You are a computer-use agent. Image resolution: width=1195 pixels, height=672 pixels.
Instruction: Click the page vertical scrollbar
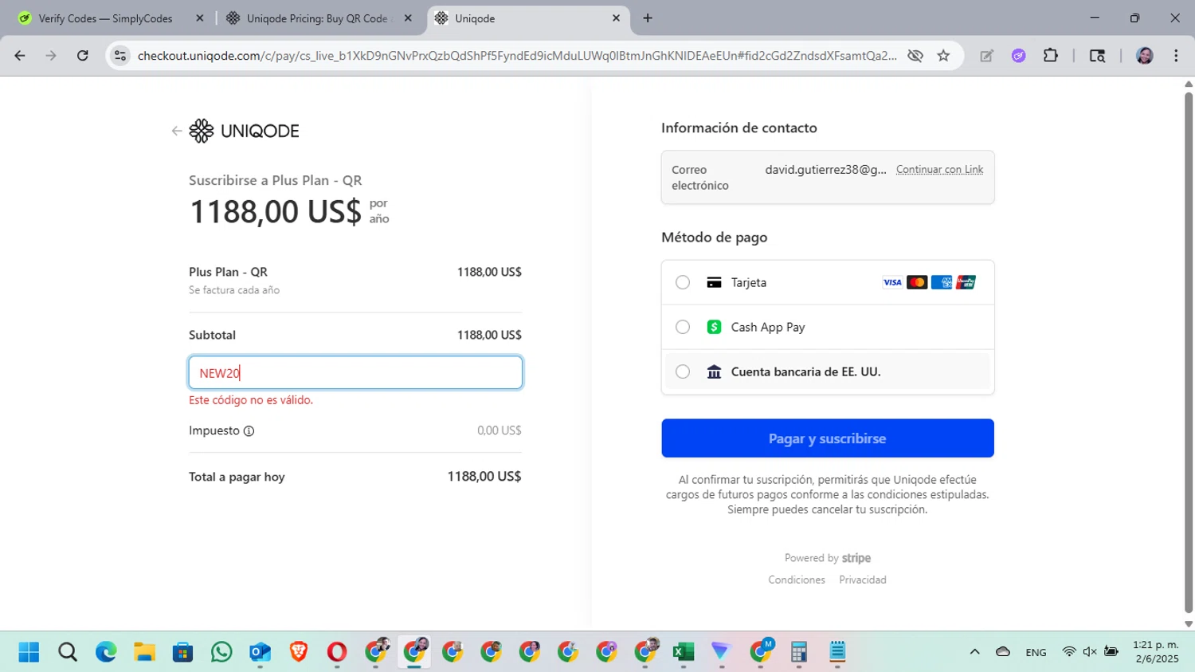[1189, 353]
